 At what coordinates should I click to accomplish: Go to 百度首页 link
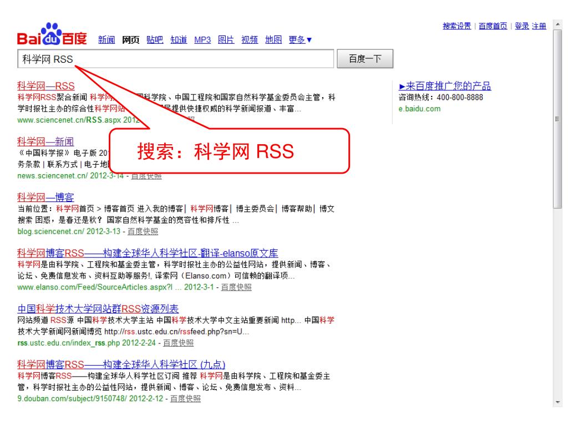pos(493,26)
